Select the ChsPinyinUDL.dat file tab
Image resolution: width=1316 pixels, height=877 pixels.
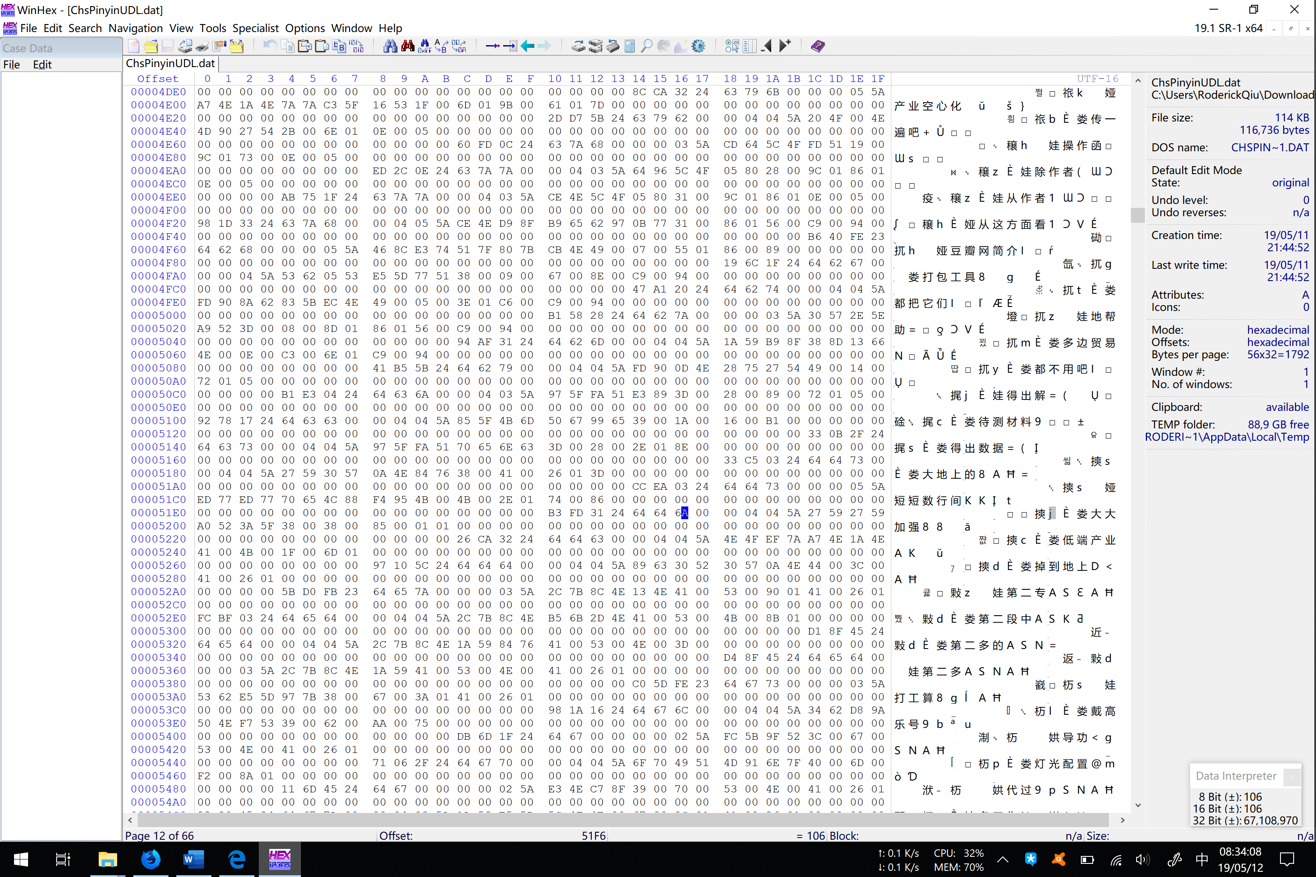[x=170, y=63]
